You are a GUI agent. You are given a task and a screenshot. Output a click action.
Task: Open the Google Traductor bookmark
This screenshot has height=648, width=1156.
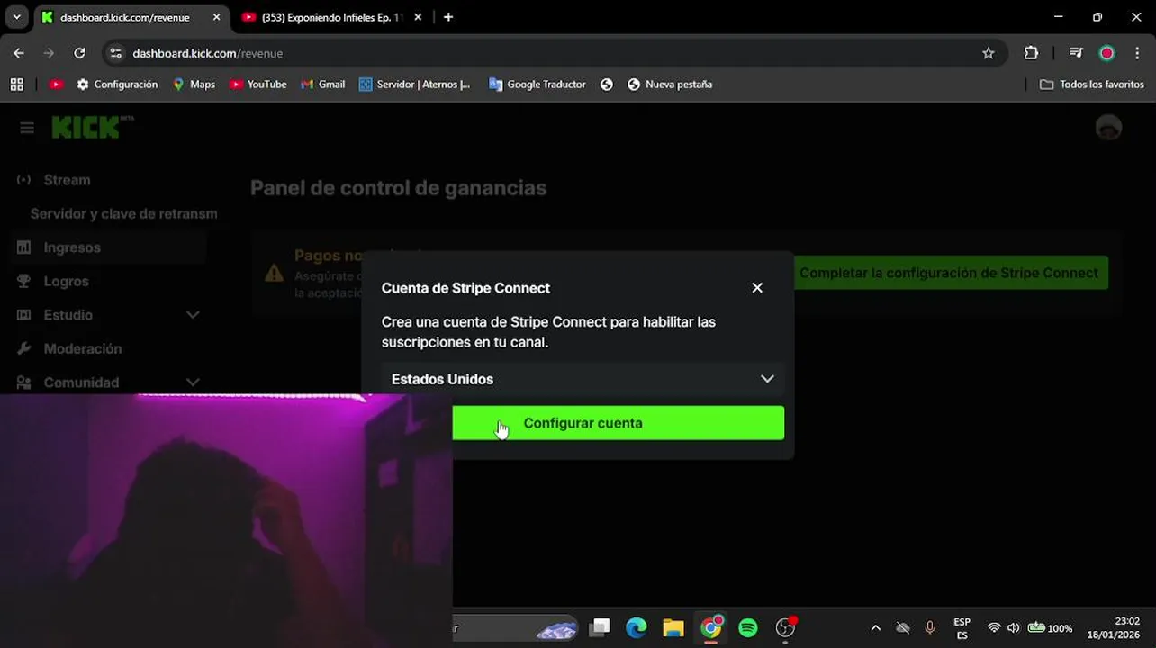[x=537, y=85]
